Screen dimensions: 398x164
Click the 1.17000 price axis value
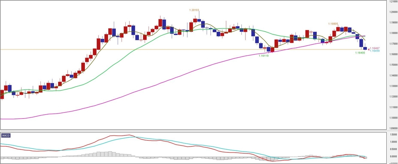point(393,44)
